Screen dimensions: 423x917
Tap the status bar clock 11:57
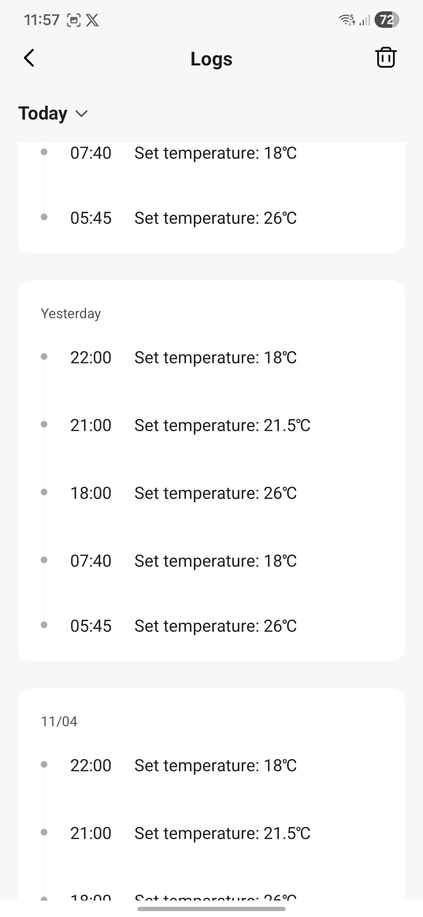tap(42, 20)
